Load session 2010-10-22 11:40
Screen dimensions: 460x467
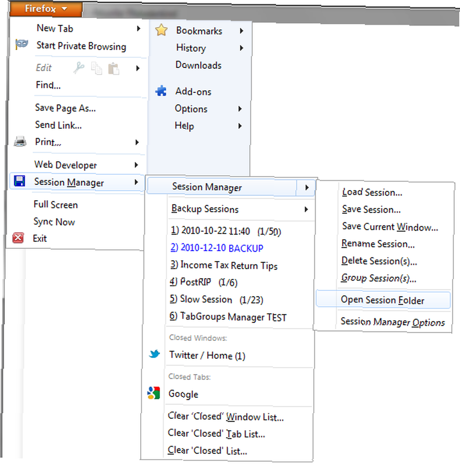[226, 231]
